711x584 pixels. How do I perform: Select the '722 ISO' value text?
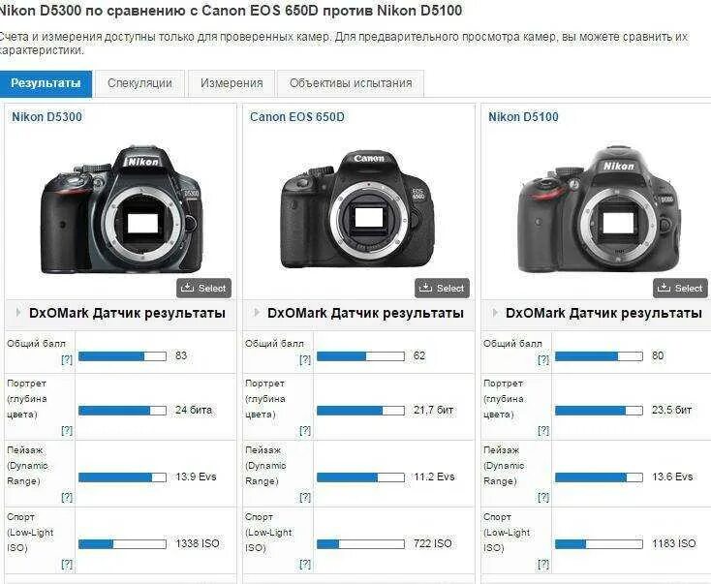pyautogui.click(x=433, y=543)
